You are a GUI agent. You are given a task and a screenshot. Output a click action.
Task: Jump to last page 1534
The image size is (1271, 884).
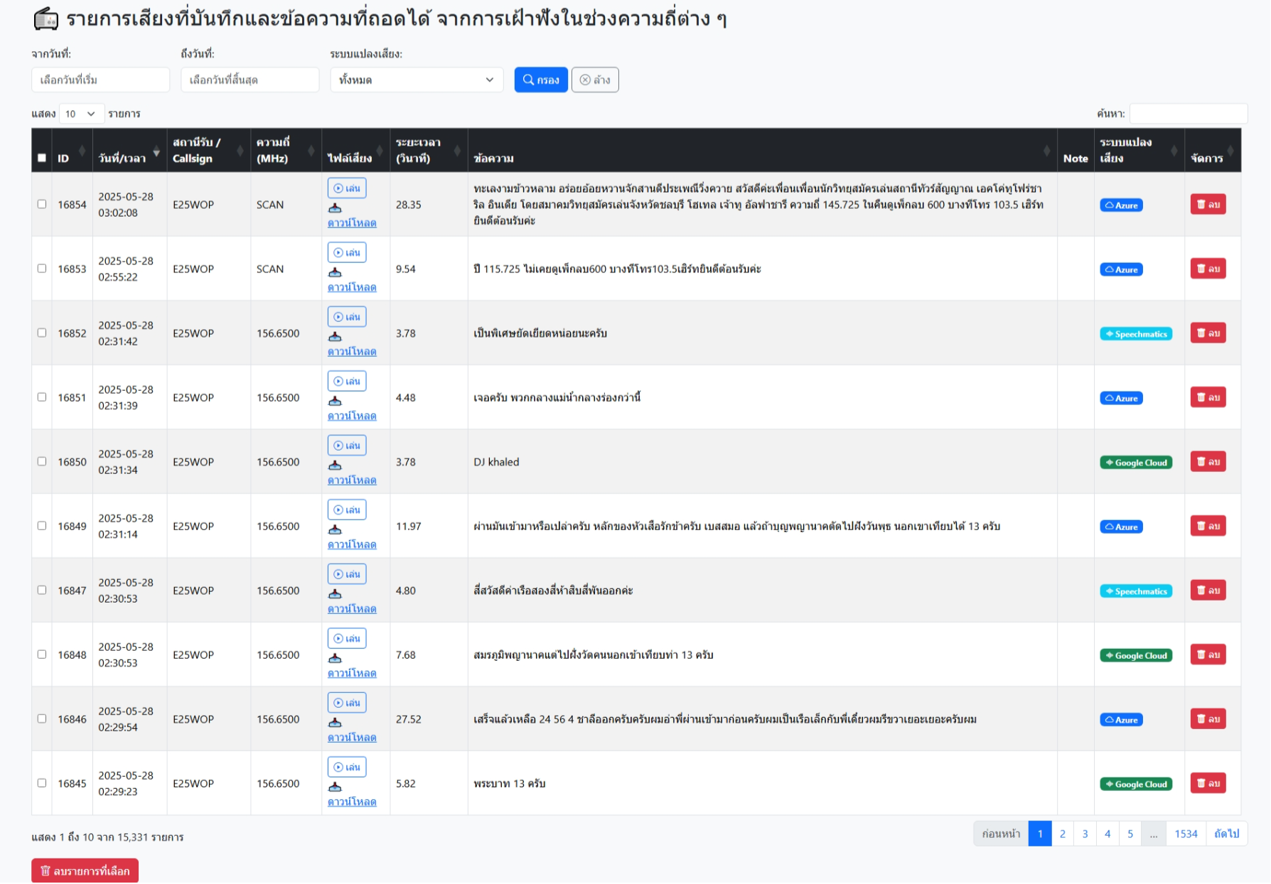click(x=1186, y=834)
